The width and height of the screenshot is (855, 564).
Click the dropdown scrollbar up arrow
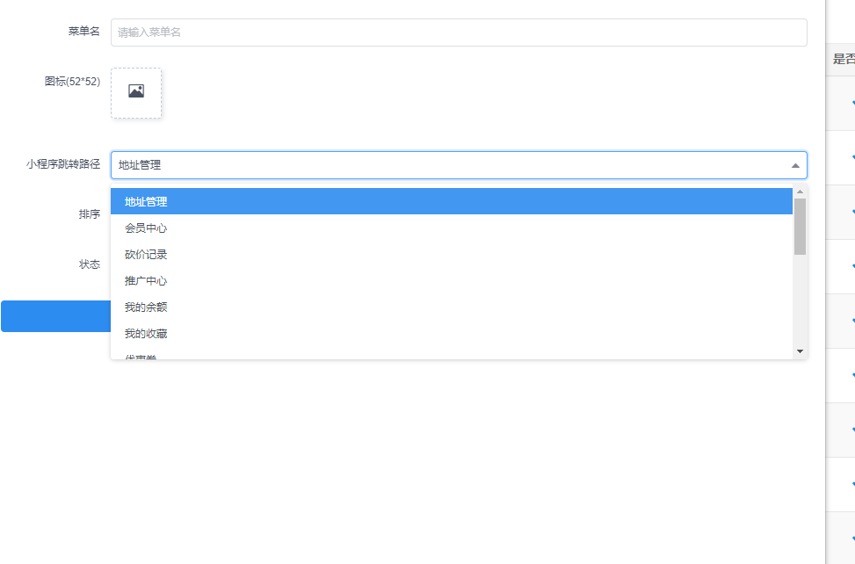pos(800,192)
